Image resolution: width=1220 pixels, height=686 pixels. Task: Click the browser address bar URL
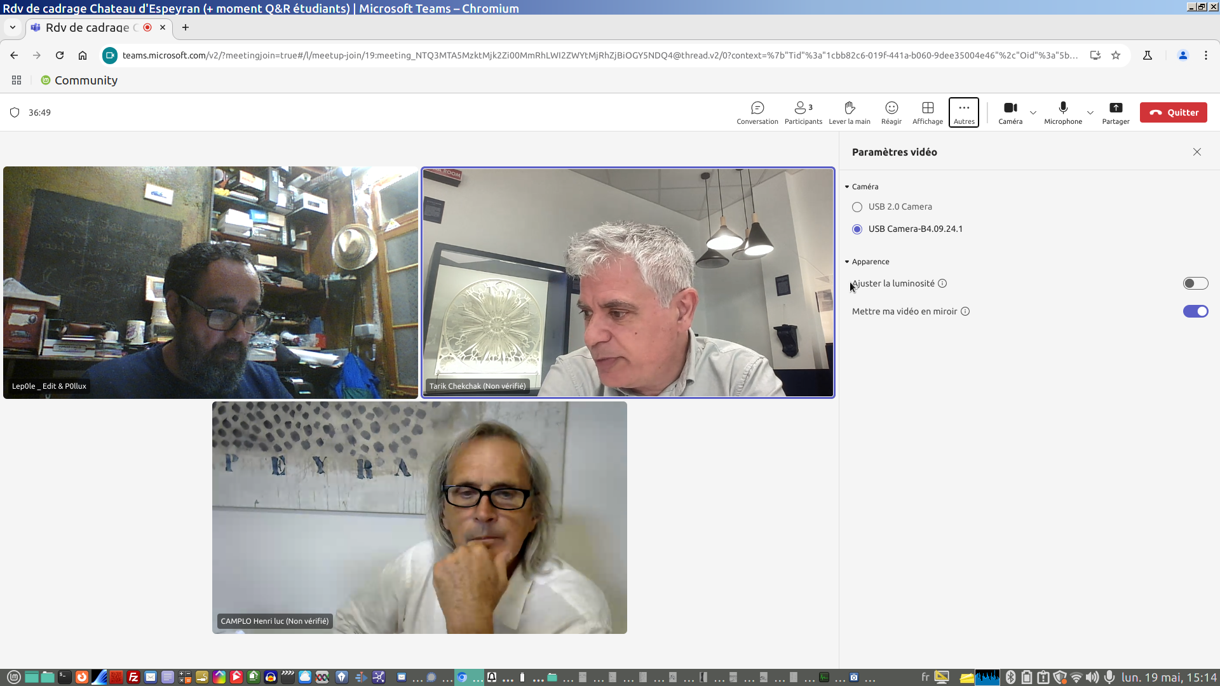tap(597, 55)
